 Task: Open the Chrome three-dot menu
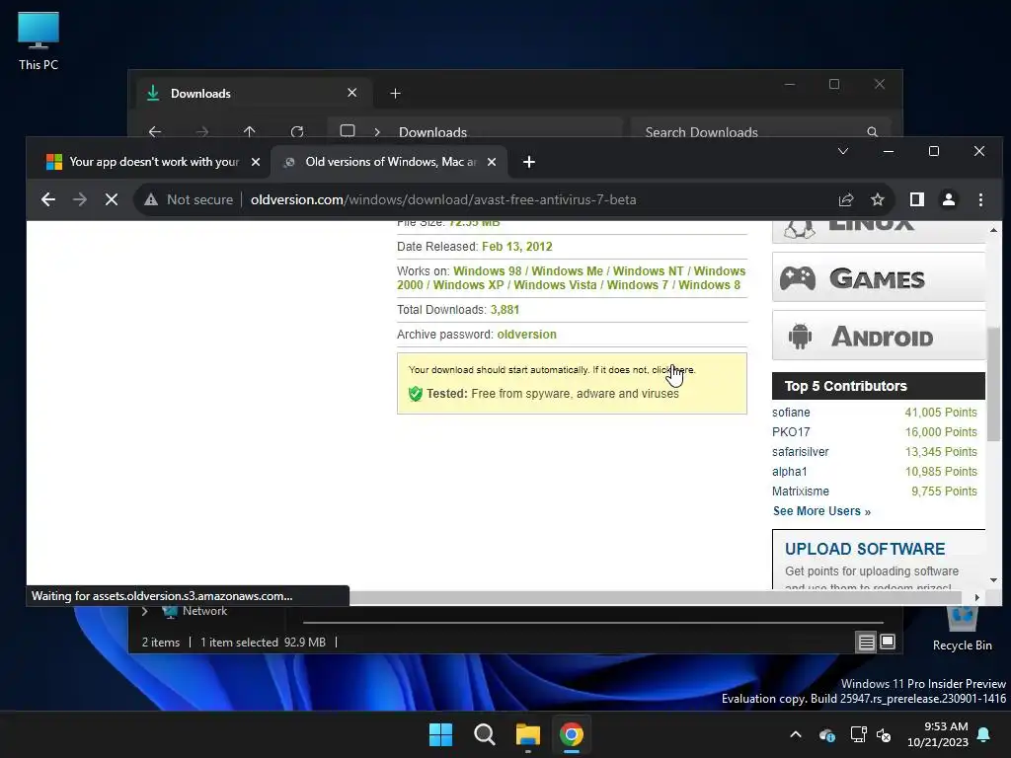pos(980,199)
